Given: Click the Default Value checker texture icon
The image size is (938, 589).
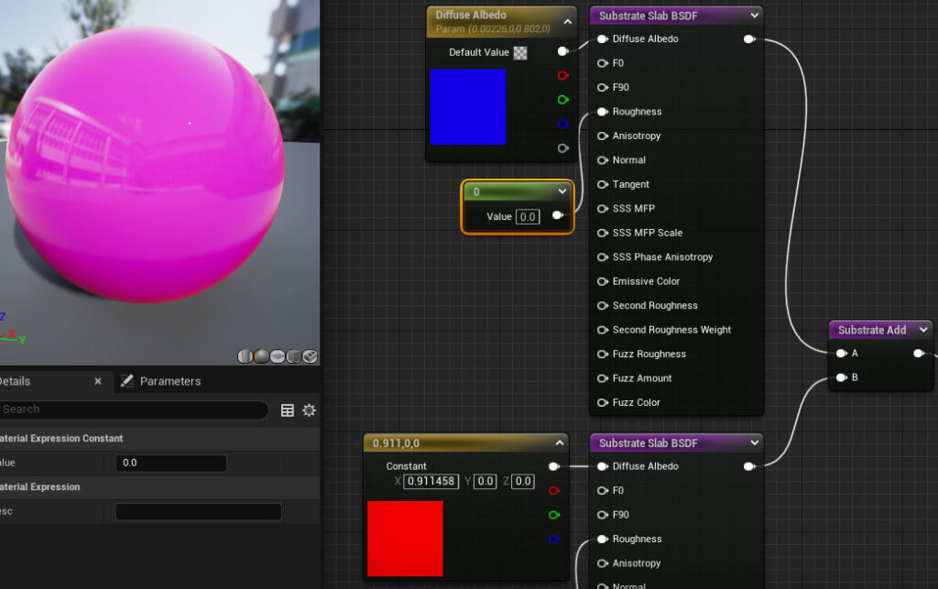Looking at the screenshot, I should pos(520,52).
